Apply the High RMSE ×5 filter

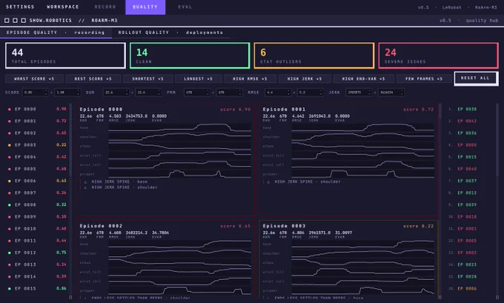(250, 79)
